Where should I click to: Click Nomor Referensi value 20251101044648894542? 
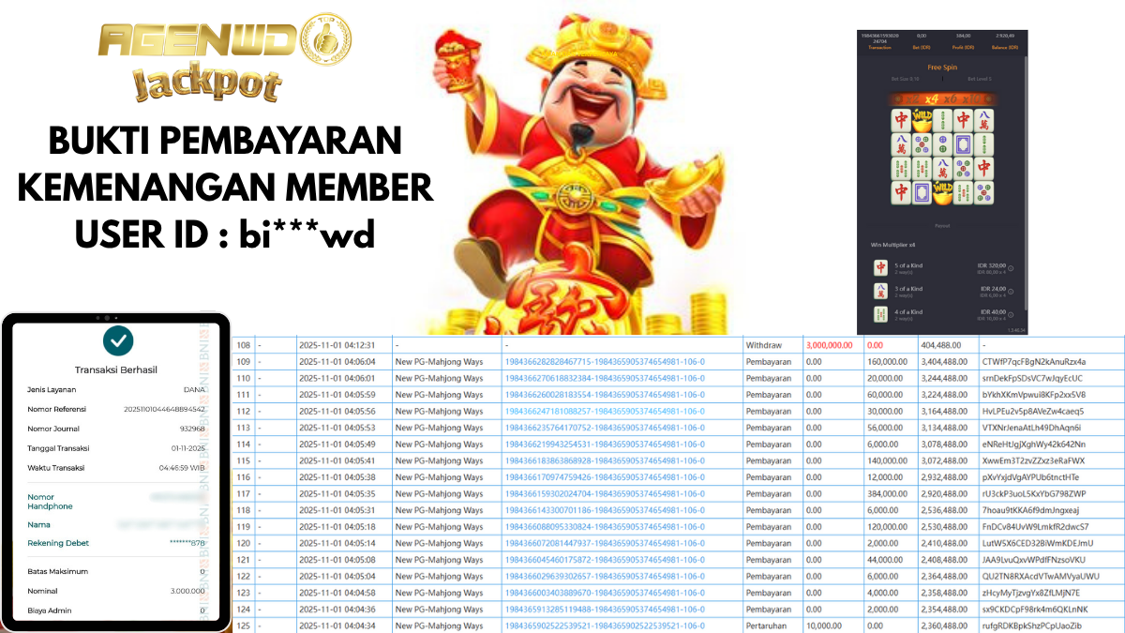[x=164, y=409]
